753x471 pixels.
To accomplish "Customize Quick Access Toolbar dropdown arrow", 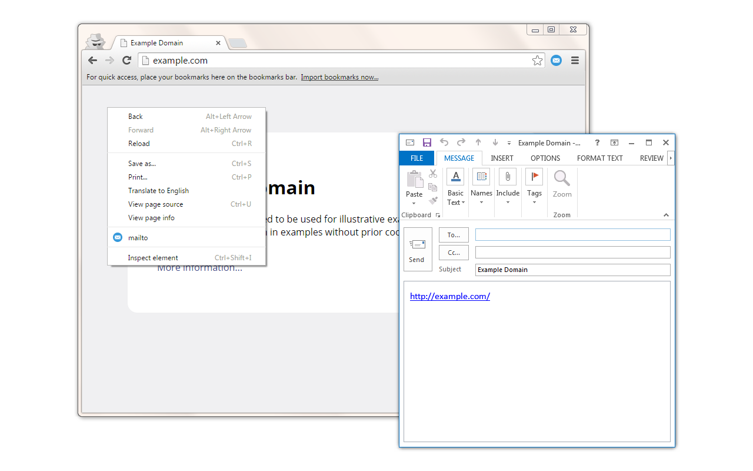I will tap(509, 143).
